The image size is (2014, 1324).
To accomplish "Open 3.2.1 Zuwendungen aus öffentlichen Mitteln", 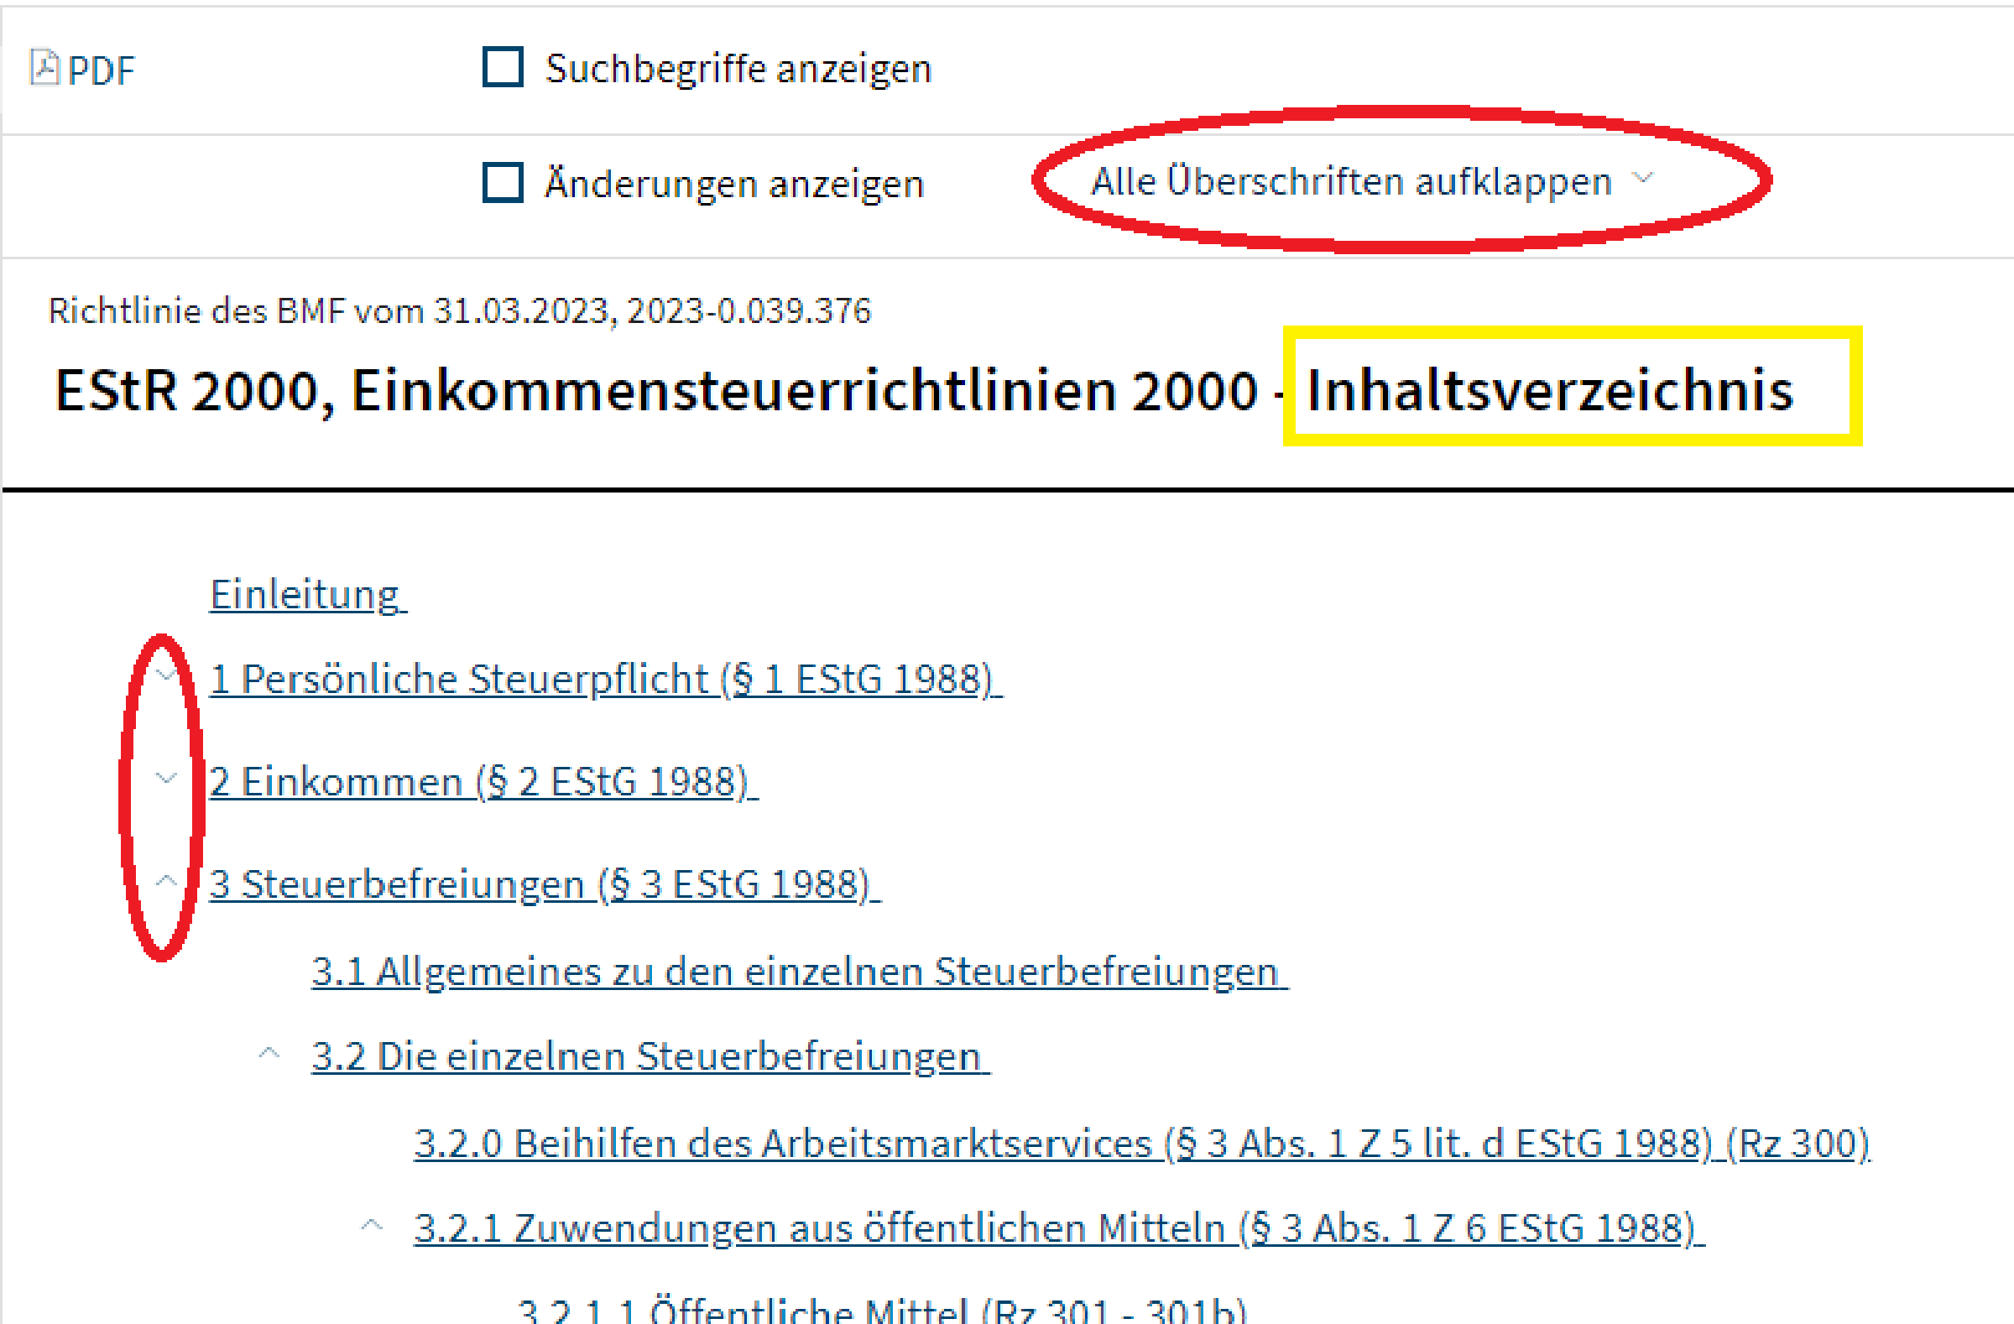I will pos(1058,1228).
